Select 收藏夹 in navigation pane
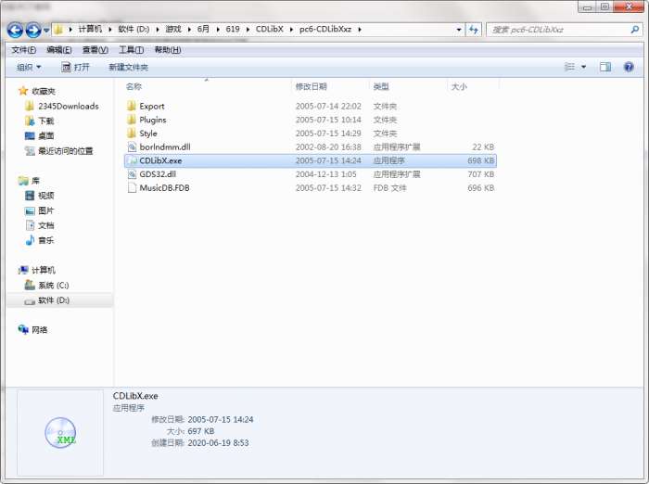This screenshot has width=649, height=484. tap(44, 91)
